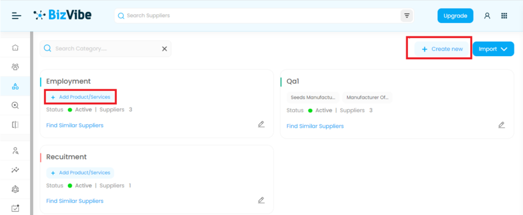Open Find Similar Suppliers under Employment
This screenshot has width=523, height=215.
pos(75,126)
